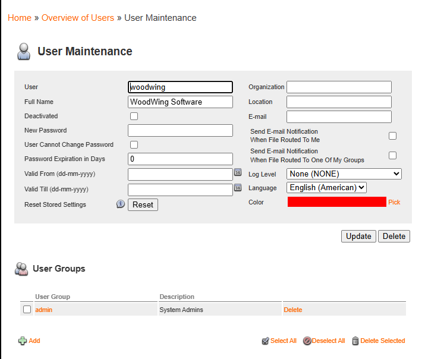Image resolution: width=447 pixels, height=359 pixels.
Task: Click the 'Description' column header
Action: (x=177, y=297)
